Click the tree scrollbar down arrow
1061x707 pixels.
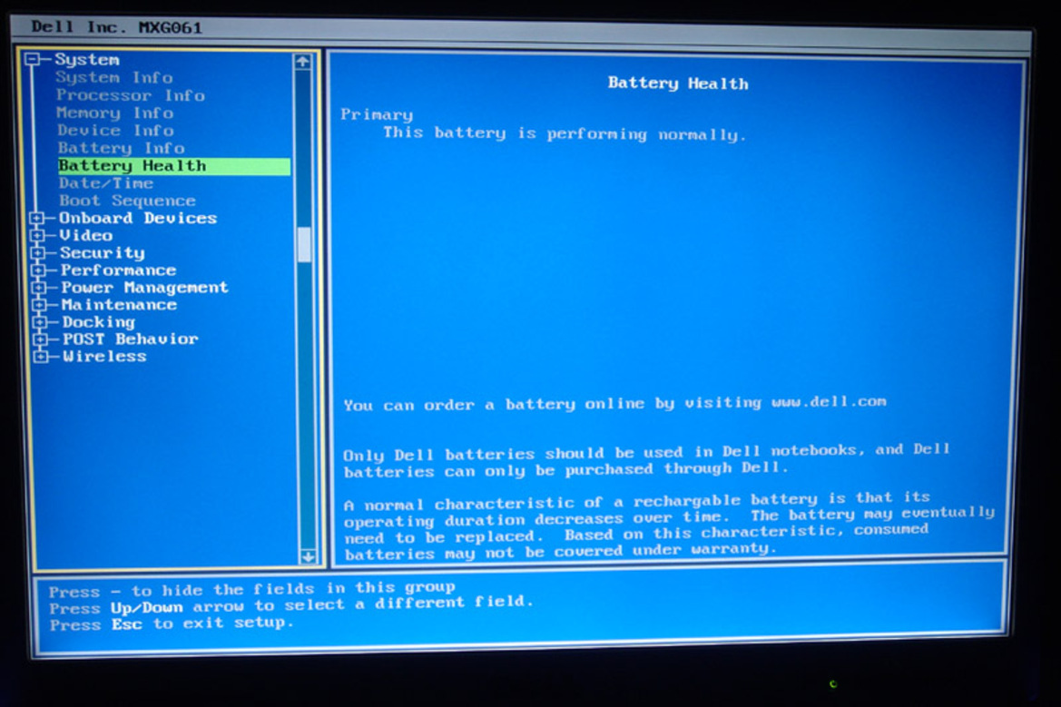pyautogui.click(x=308, y=557)
